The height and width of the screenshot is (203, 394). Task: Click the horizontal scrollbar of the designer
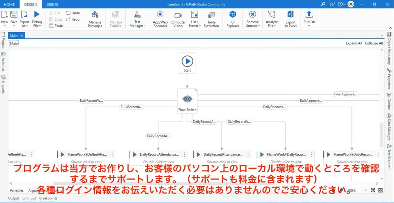point(194,184)
